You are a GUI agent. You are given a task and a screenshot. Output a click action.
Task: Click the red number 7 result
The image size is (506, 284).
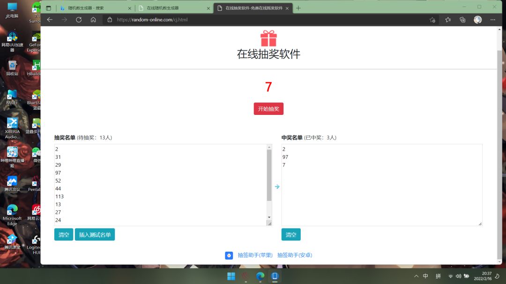click(x=268, y=87)
